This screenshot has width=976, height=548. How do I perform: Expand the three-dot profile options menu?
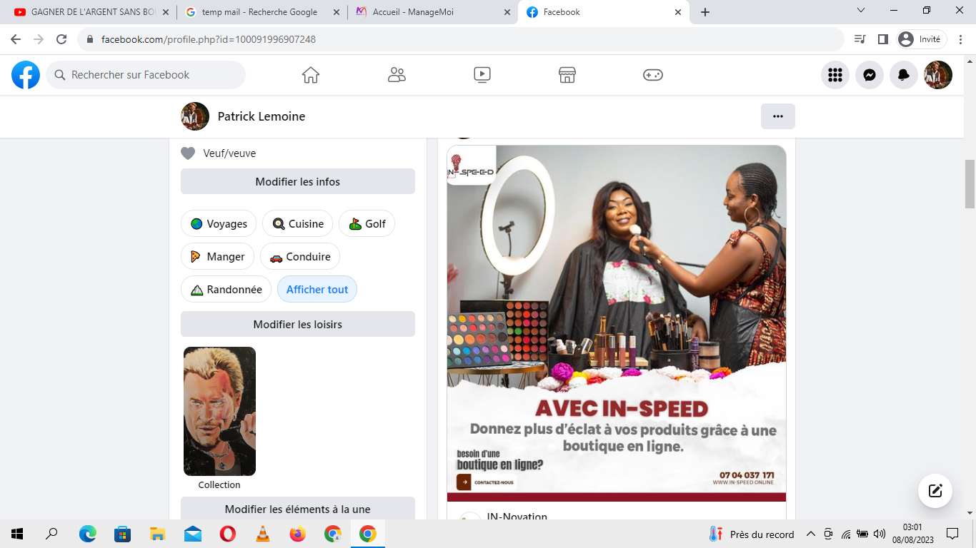tap(777, 116)
